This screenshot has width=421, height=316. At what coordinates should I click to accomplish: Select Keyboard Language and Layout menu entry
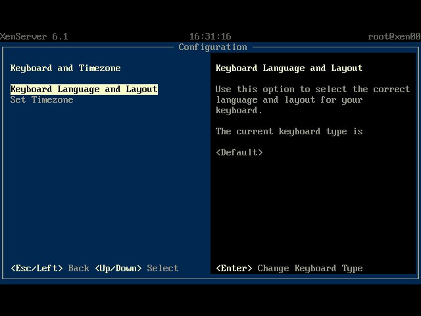(x=84, y=90)
